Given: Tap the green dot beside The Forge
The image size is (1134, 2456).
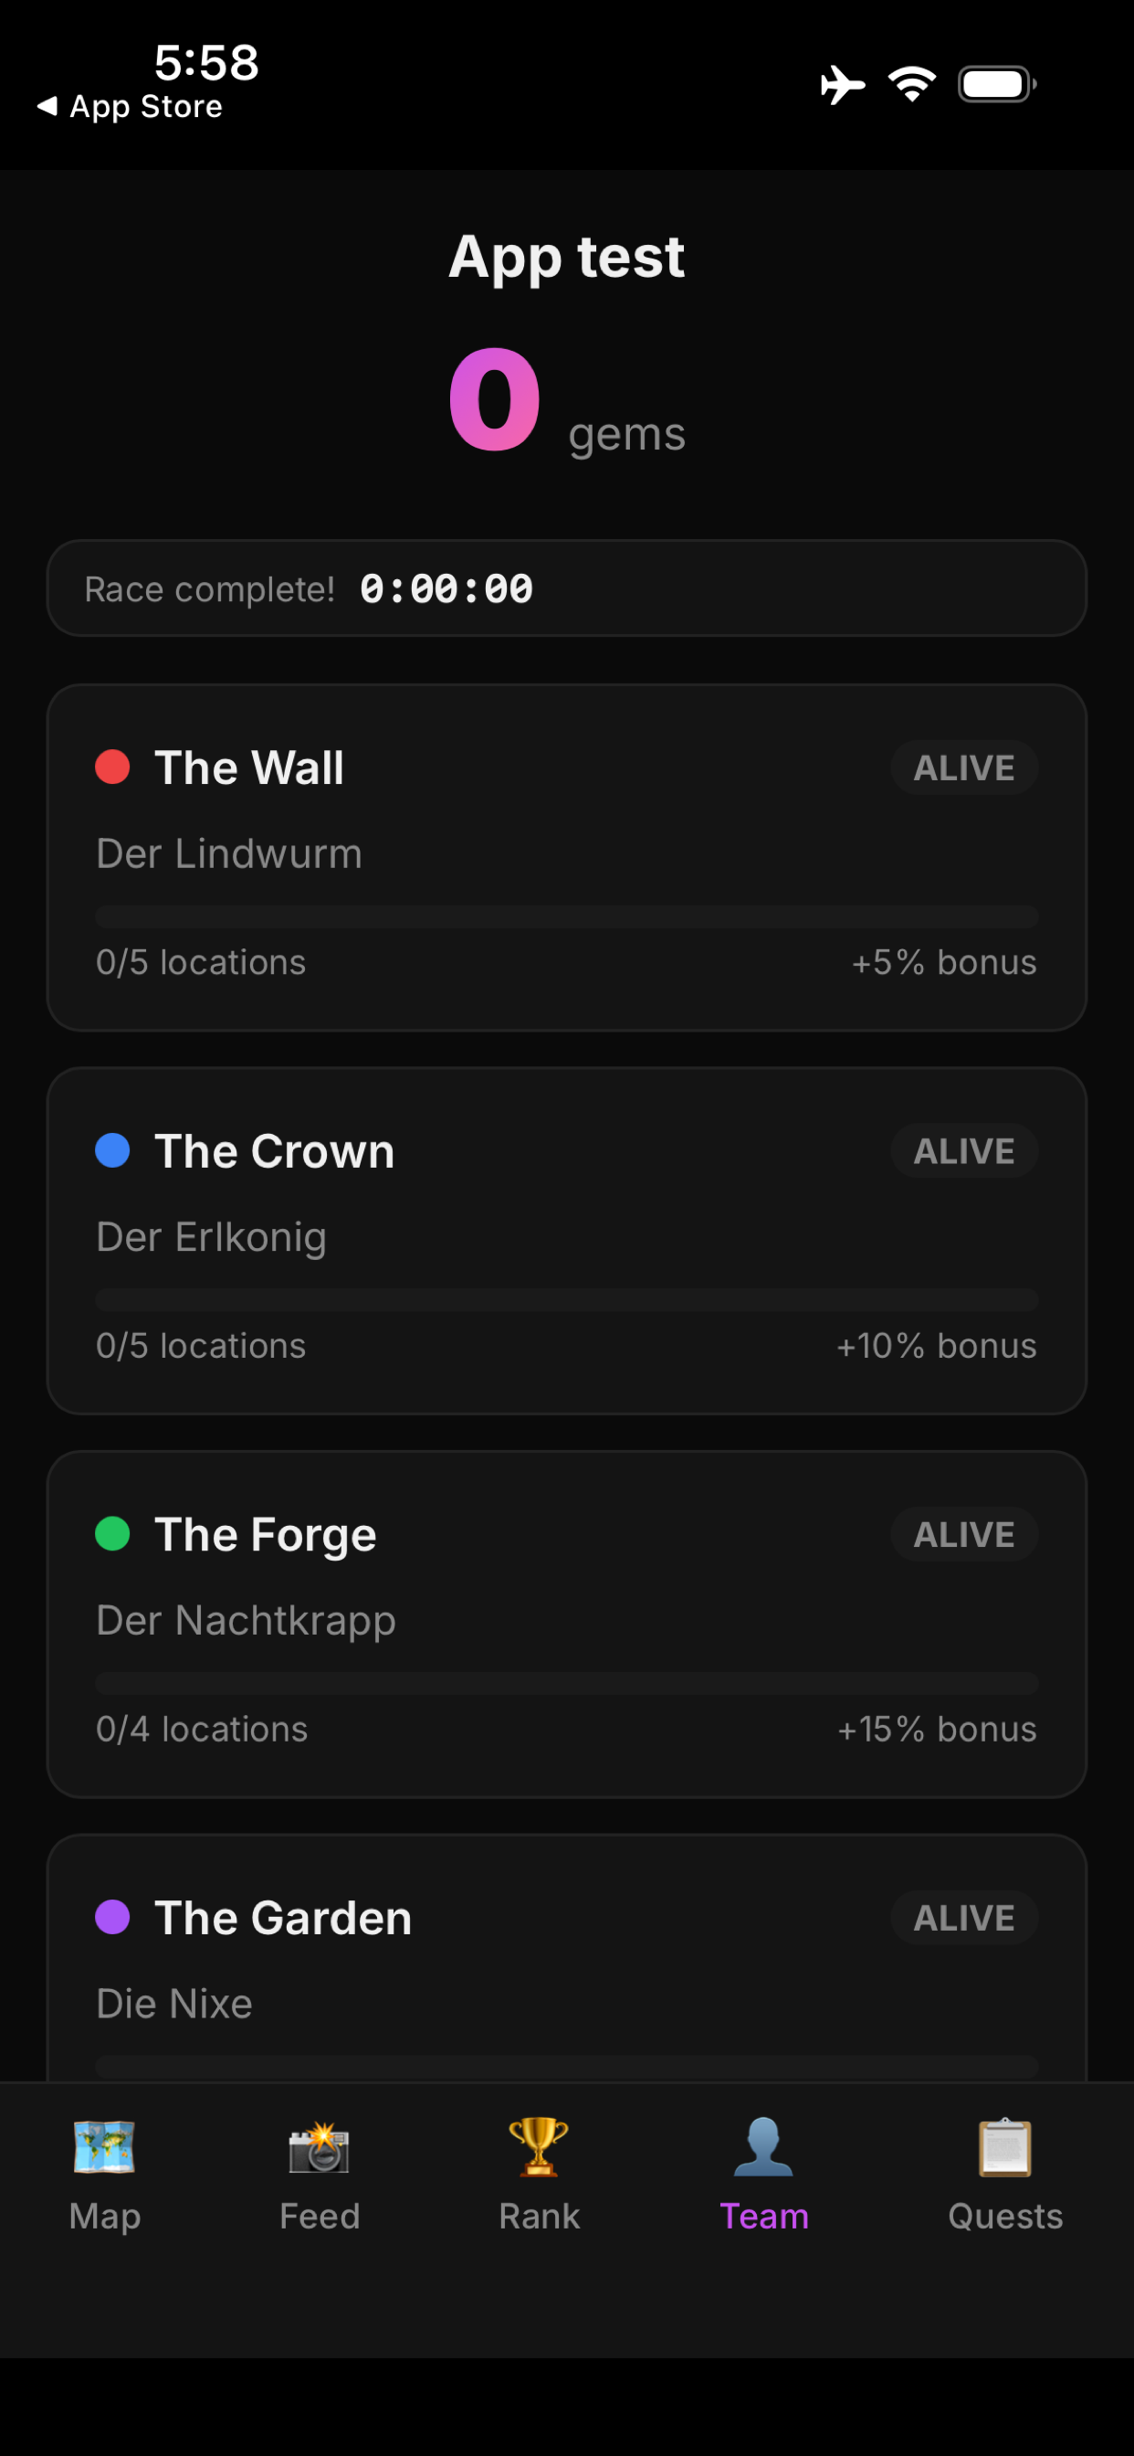Looking at the screenshot, I should click(112, 1533).
